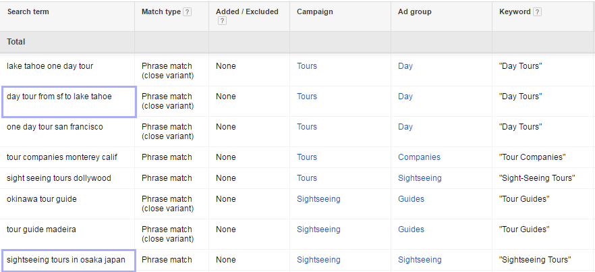Open Guides ad group in madeira row

[411, 229]
